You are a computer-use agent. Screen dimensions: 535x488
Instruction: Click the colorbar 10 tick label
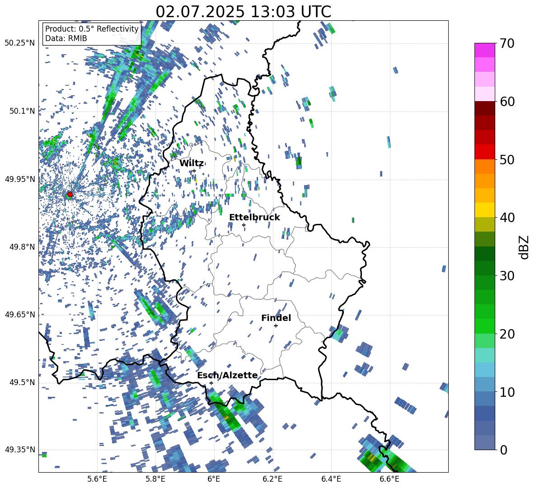tap(507, 392)
